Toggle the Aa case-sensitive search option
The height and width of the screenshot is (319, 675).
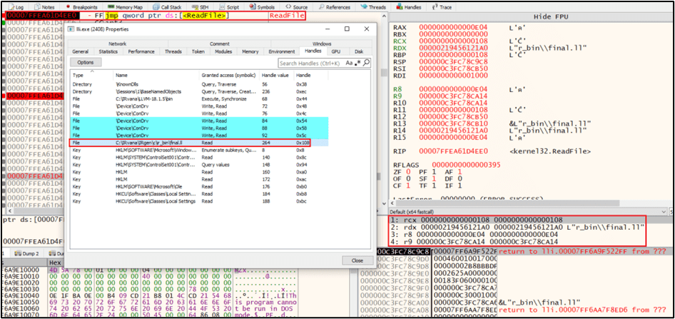tap(347, 63)
